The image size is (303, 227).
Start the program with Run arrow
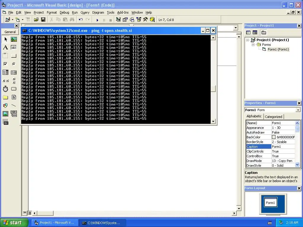(97, 20)
